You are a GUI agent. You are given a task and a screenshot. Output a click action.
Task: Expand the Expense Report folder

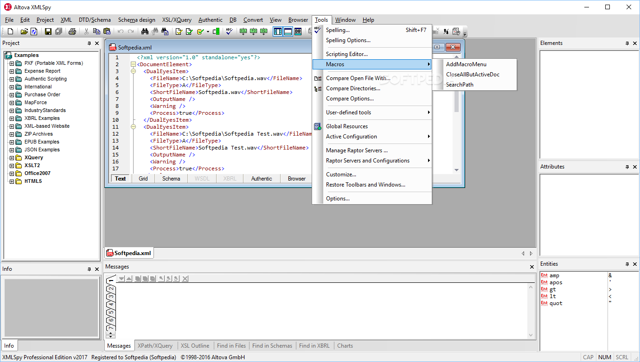coord(12,71)
